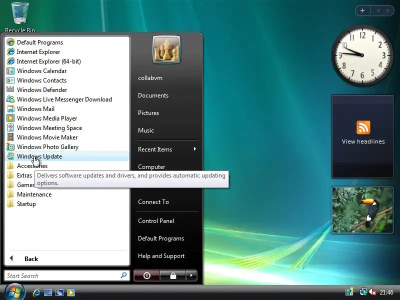Screen dimensions: 400x300
Task: Click the chess user account picture
Action: [x=166, y=49]
